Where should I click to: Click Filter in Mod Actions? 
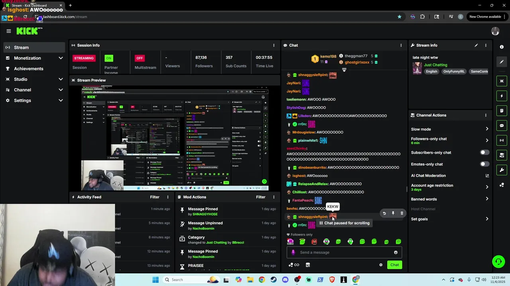[x=261, y=197]
